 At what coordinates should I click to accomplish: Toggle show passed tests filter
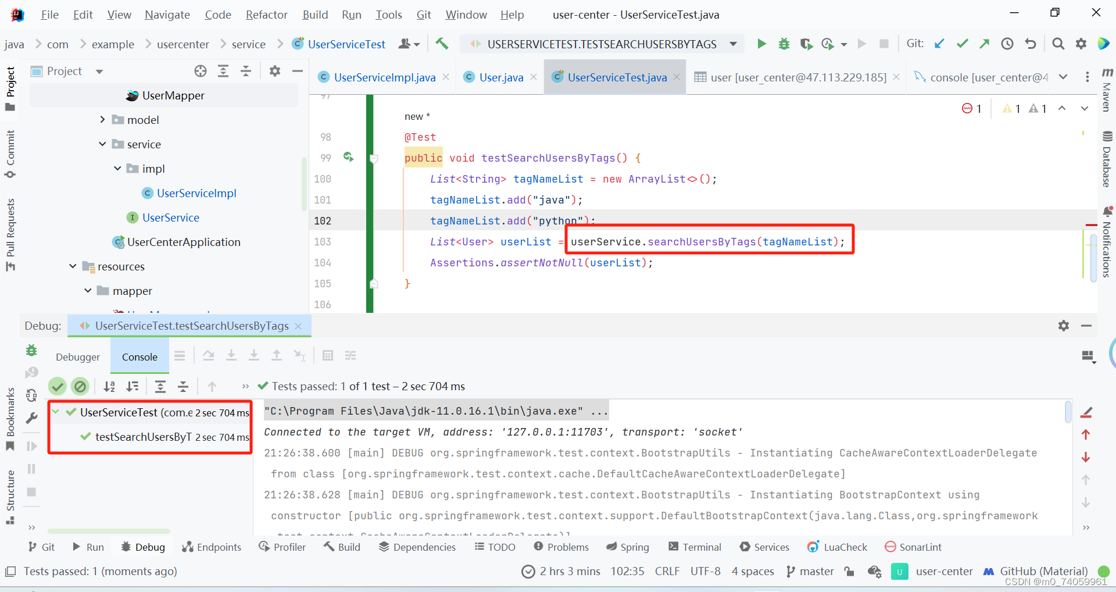pos(57,386)
